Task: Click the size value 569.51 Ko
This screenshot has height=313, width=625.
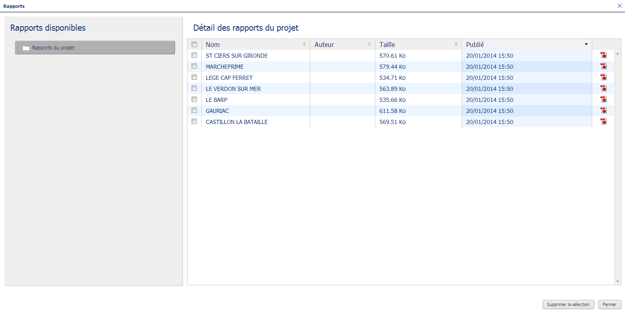Action: pyautogui.click(x=393, y=122)
